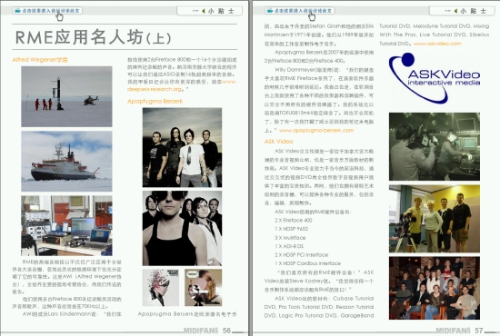The image size is (500, 336).
Task: Click the forum discussion icon on page 57
Action: tap(270, 11)
